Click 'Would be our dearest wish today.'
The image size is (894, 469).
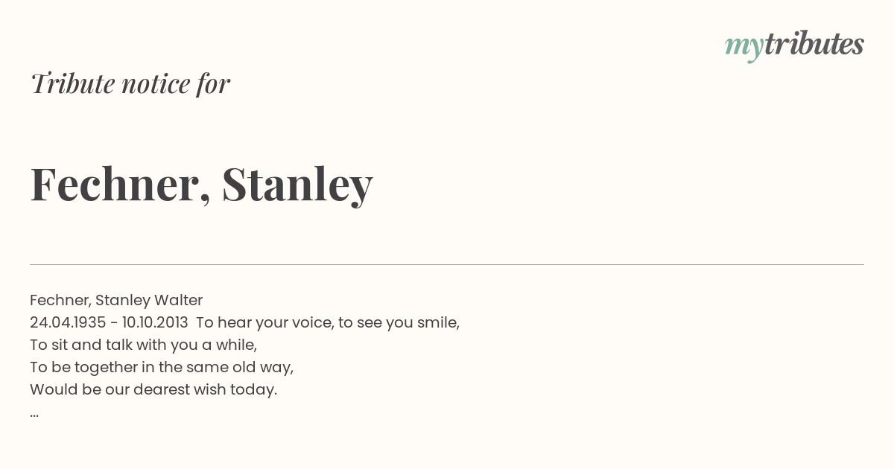[x=153, y=389]
